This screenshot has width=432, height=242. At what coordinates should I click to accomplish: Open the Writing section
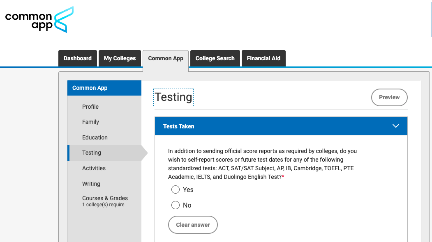[x=91, y=184]
